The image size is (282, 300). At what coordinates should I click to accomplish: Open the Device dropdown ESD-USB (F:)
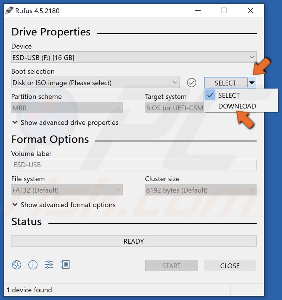point(134,57)
